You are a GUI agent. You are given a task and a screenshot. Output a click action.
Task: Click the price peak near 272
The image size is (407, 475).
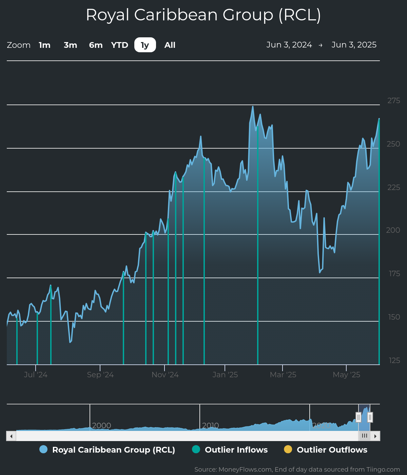[x=253, y=107]
